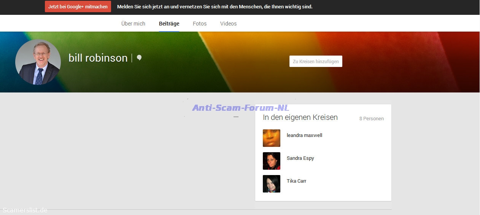
Task: Click Tika Carr's avatar picture
Action: pyautogui.click(x=271, y=184)
